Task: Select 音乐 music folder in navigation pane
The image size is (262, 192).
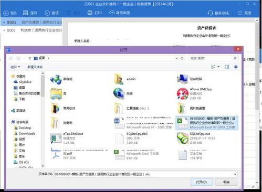Action: tap(19, 156)
